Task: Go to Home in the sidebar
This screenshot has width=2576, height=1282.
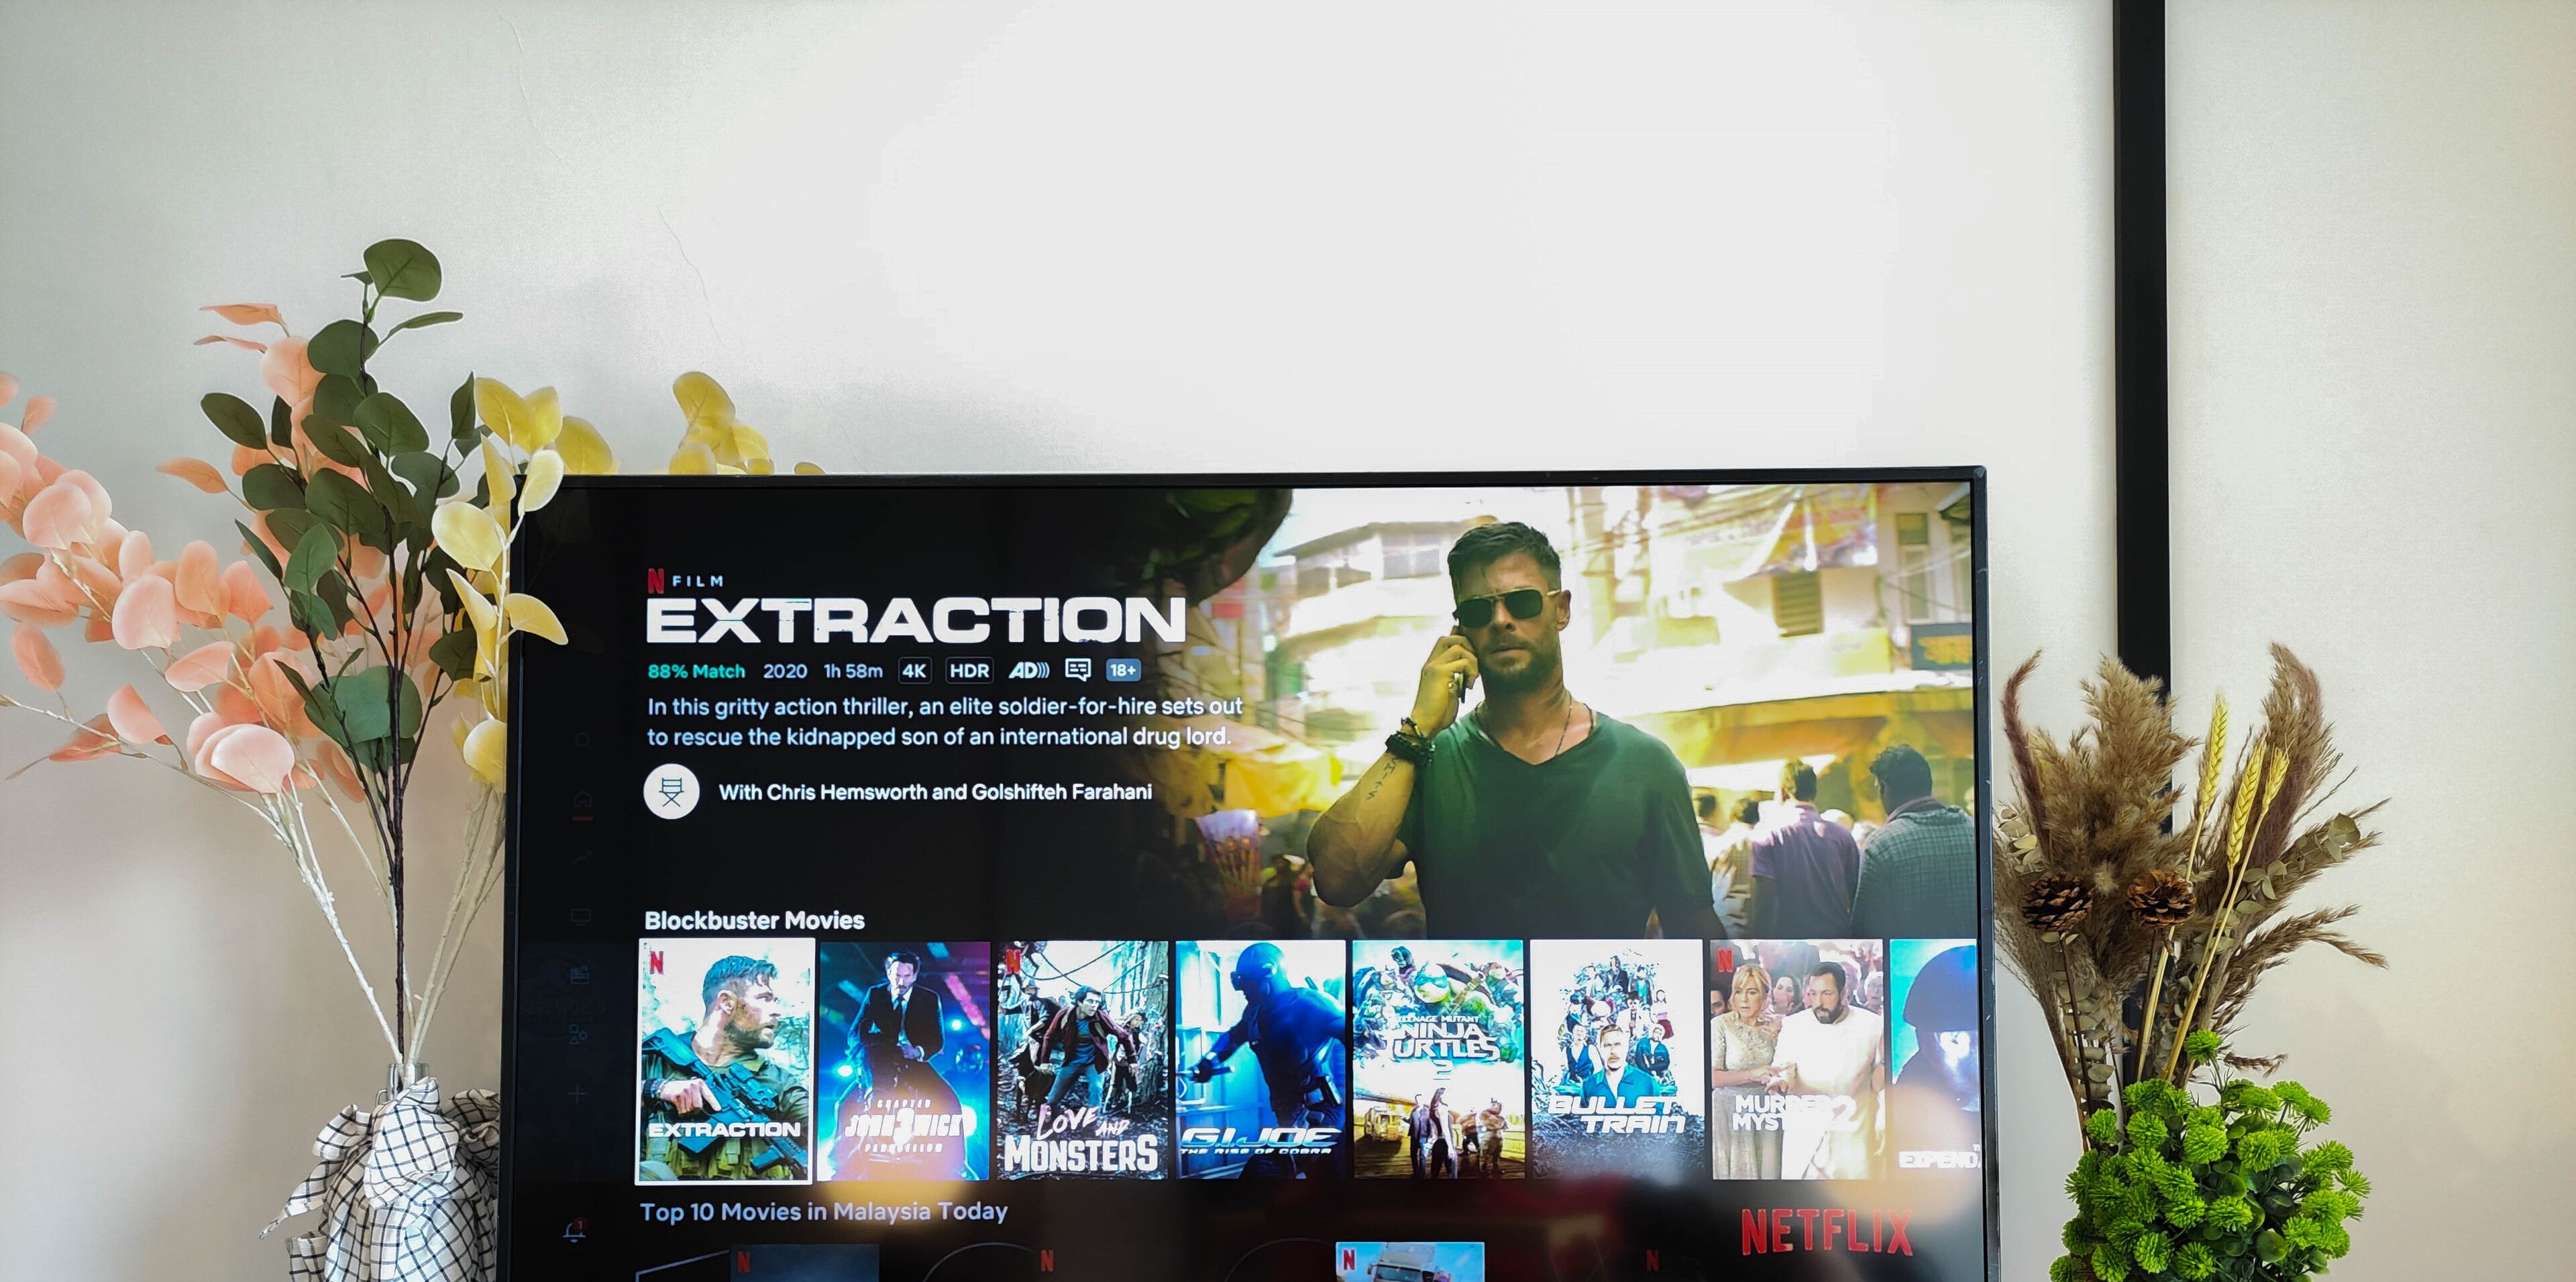Action: coord(583,800)
